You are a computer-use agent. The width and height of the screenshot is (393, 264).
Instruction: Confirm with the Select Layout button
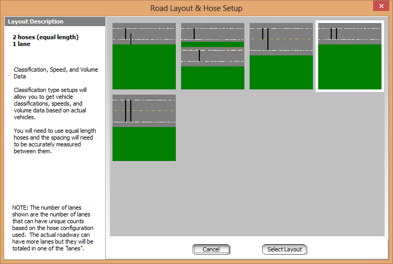284,249
